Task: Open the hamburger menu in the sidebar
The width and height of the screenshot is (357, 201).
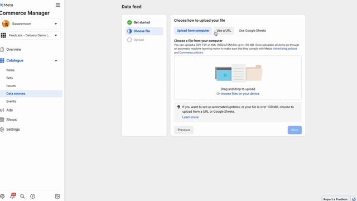Action: (58, 5)
